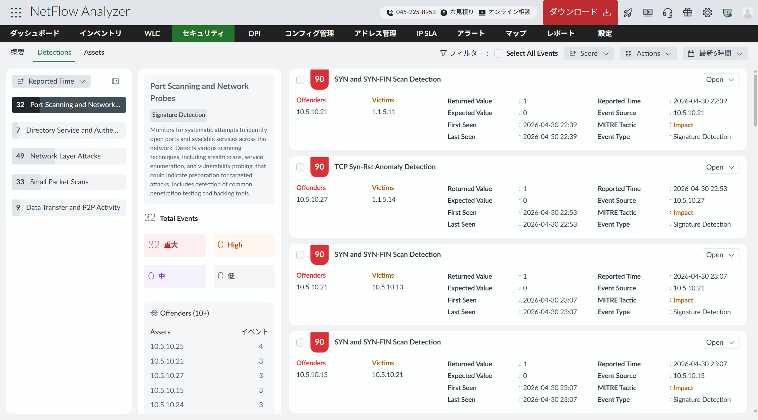Check the SYN-FIN Scan event with victim 10.5.10.21
The width and height of the screenshot is (758, 420).
pos(300,342)
